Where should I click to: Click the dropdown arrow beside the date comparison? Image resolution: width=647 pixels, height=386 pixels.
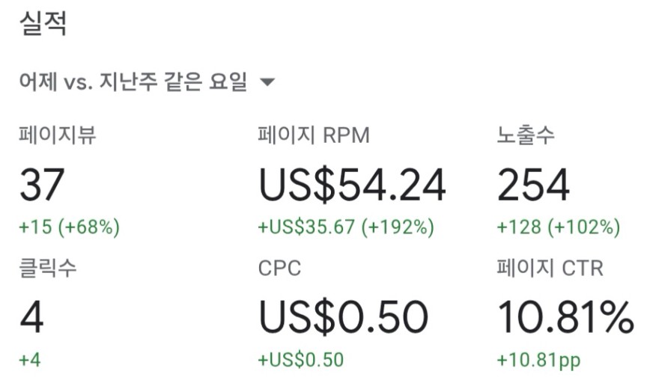pyautogui.click(x=267, y=82)
